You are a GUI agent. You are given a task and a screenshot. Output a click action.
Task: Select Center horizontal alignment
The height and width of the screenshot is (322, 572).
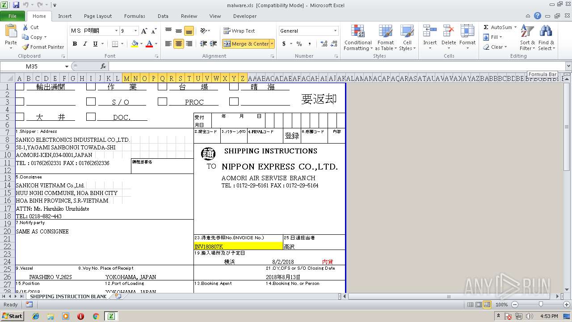click(179, 44)
